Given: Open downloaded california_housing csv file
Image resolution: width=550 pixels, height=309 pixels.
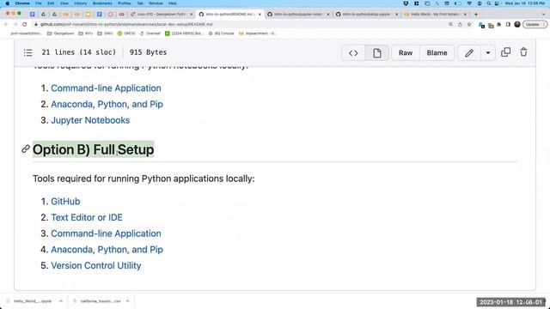Looking at the screenshot, I should click(97, 301).
